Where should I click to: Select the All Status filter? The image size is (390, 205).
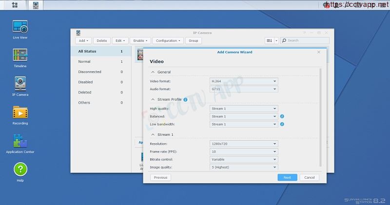[x=87, y=51]
